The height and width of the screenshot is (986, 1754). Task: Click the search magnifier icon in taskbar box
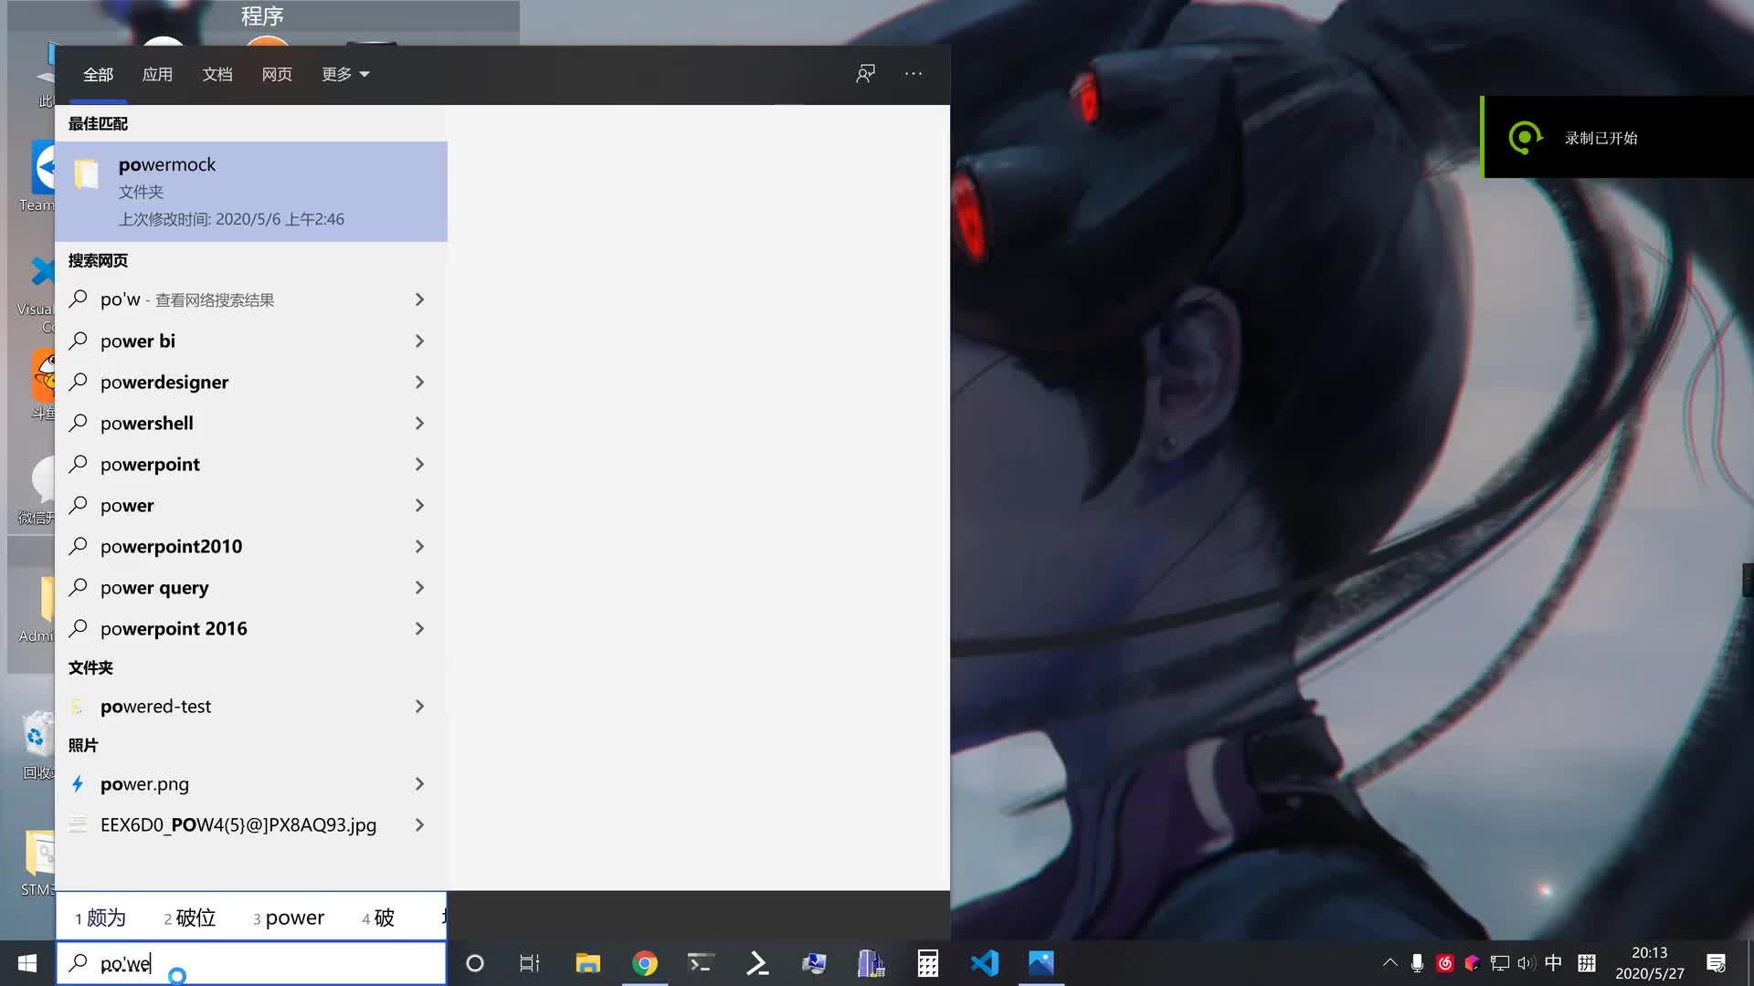pos(79,963)
